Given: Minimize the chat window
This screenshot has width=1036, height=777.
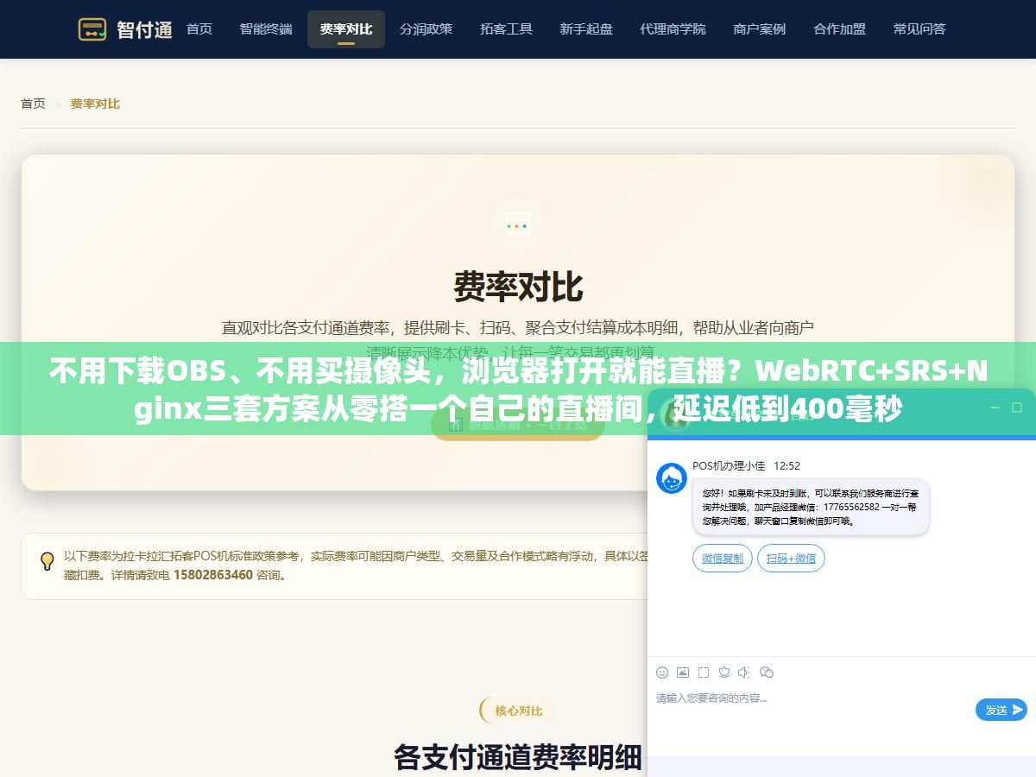Looking at the screenshot, I should click(x=994, y=407).
